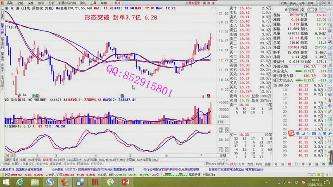Click Windows Start button in taskbar
This screenshot has height=187, width=333.
tap(5, 182)
